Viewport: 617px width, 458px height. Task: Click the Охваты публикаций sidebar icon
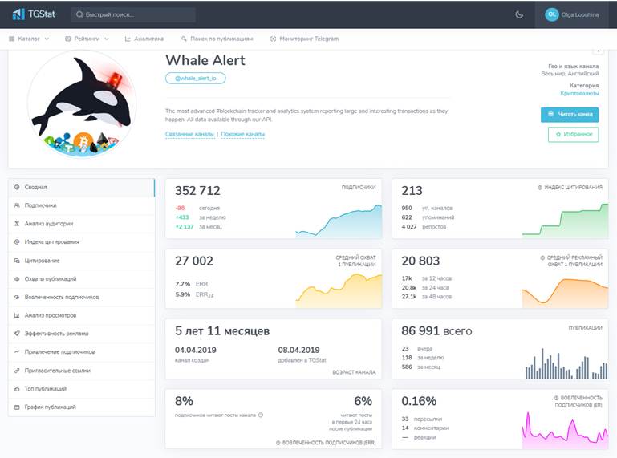(17, 278)
